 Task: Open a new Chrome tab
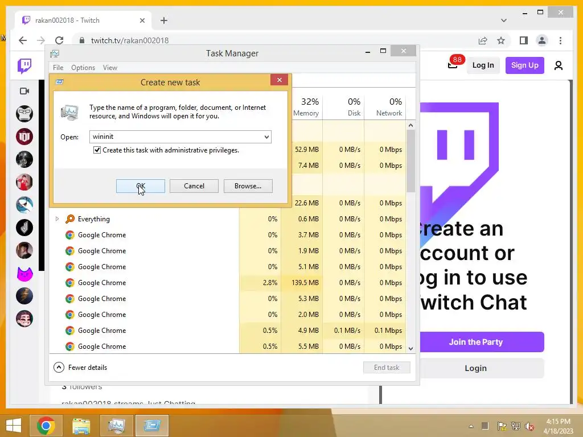(x=164, y=20)
